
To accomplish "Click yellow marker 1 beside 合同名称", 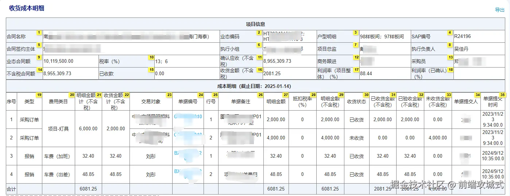I will click(x=39, y=32).
